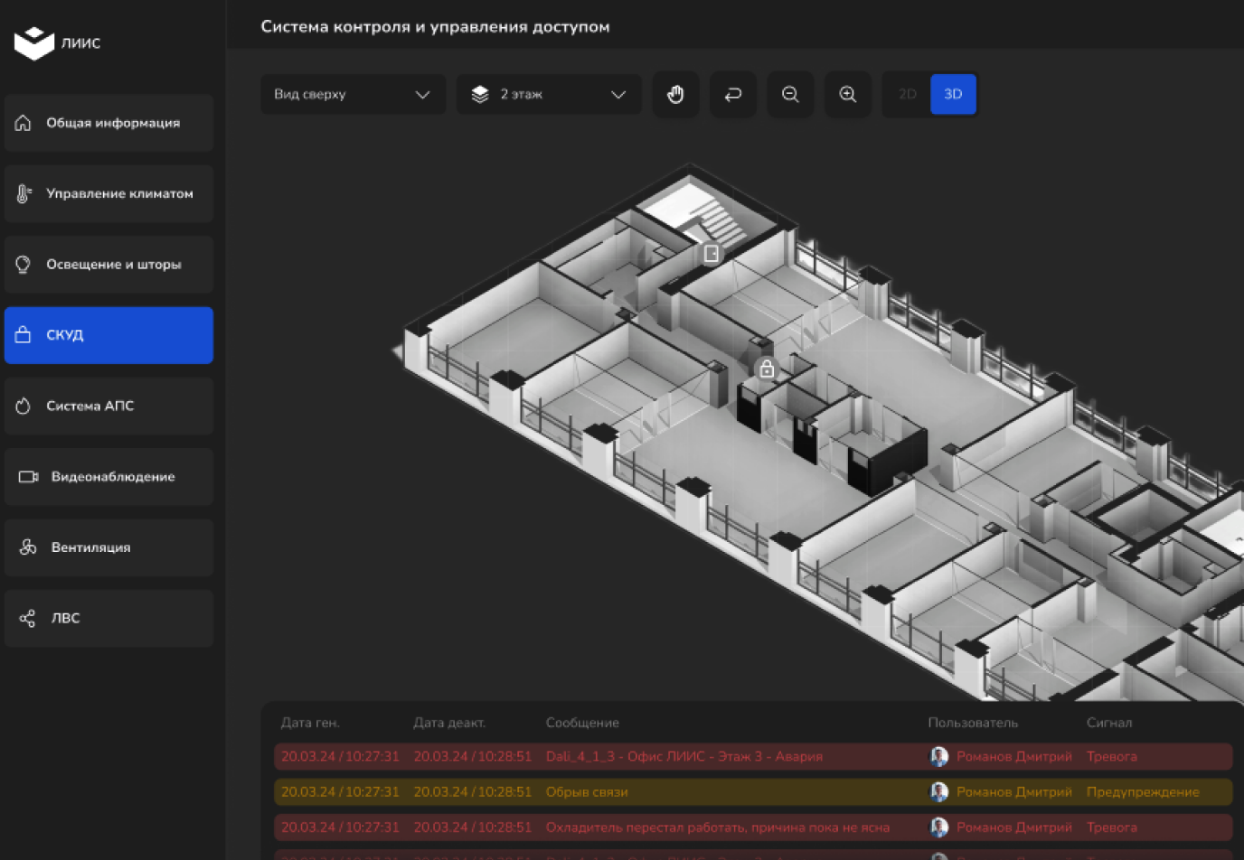
Task: Click the return/reset view arrow button
Action: [x=733, y=94]
